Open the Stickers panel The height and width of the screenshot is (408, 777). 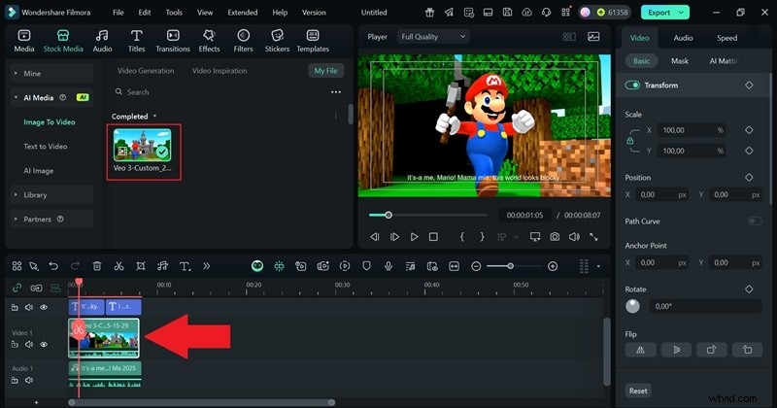(x=277, y=41)
